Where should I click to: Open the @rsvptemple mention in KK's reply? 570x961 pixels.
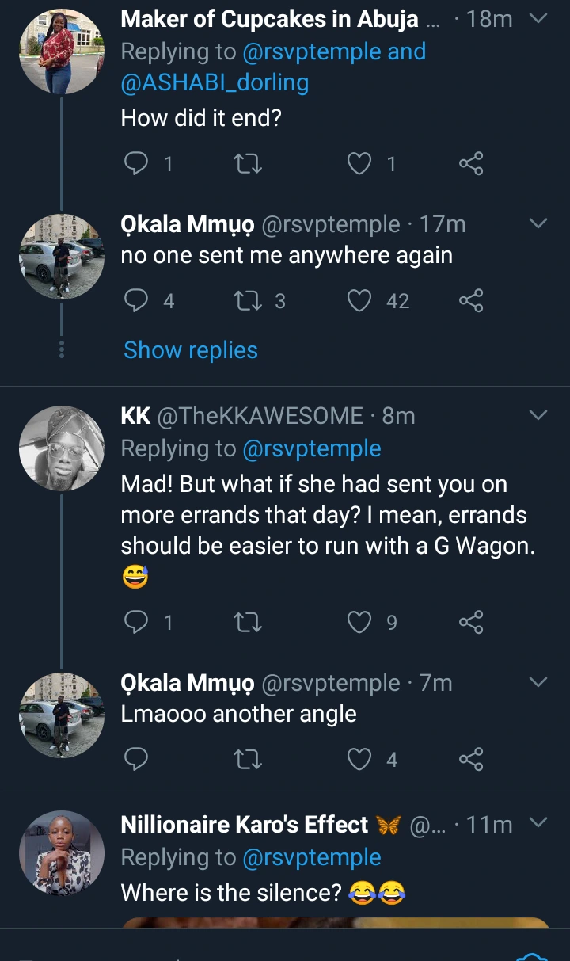tap(312, 448)
